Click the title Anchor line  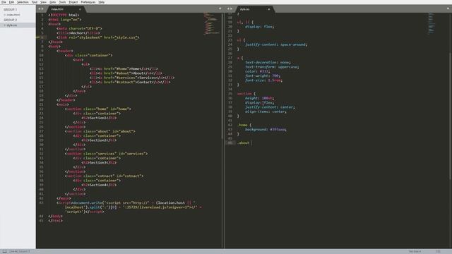[x=78, y=33]
